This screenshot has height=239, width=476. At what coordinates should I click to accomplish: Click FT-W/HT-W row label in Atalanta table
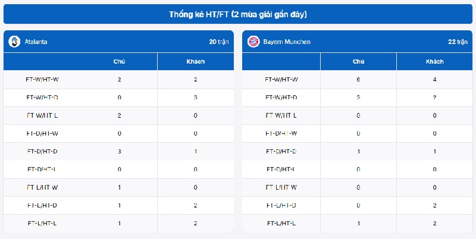pyautogui.click(x=42, y=80)
